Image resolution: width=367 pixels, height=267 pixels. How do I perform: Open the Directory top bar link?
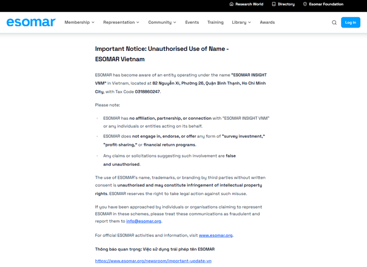click(286, 4)
